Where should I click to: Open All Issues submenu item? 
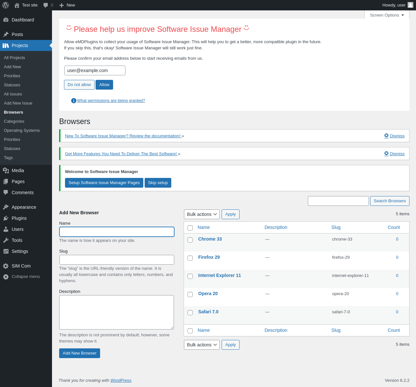(13, 94)
